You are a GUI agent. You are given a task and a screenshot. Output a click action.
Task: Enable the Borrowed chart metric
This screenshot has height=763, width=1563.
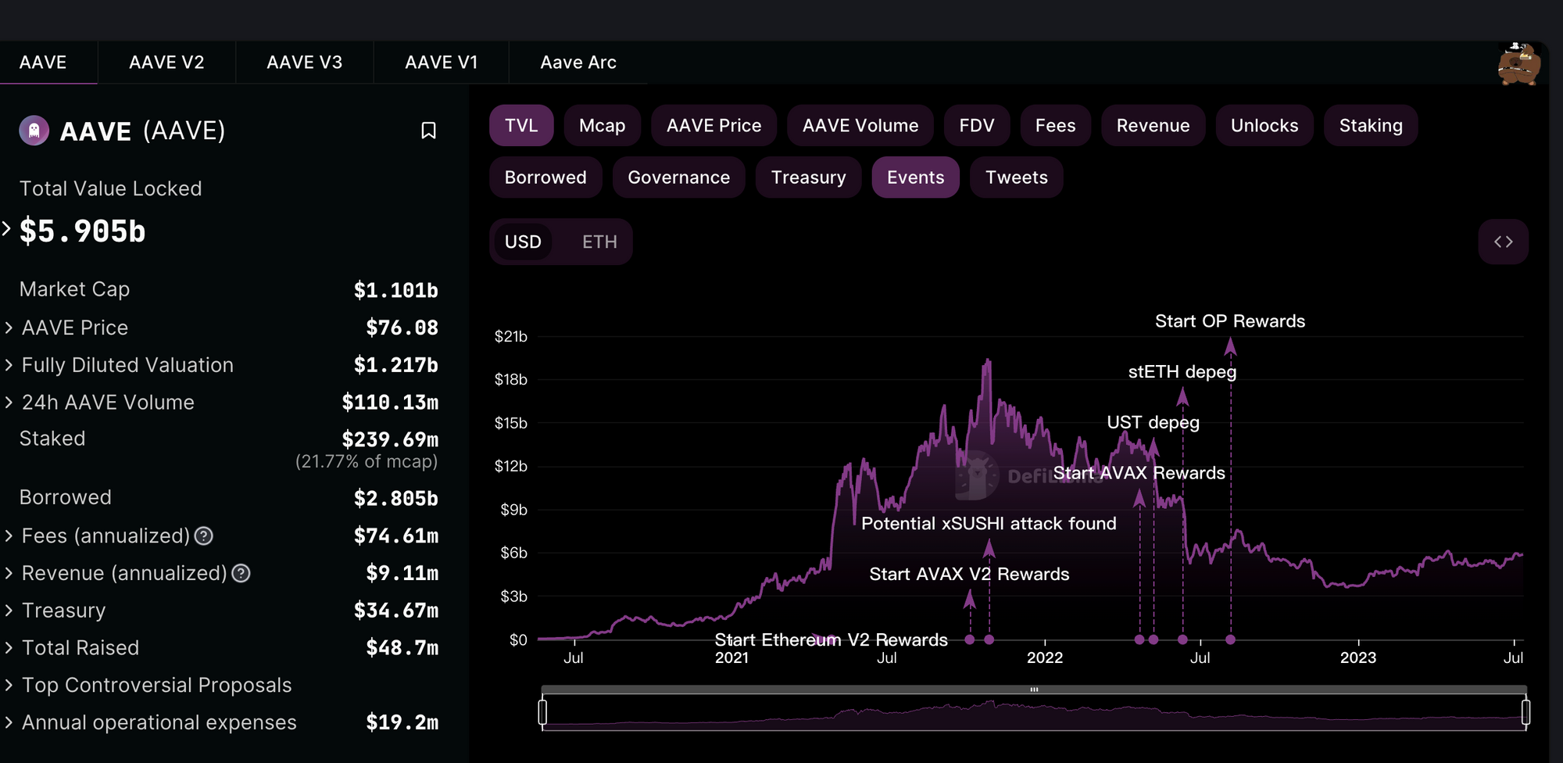click(x=545, y=177)
